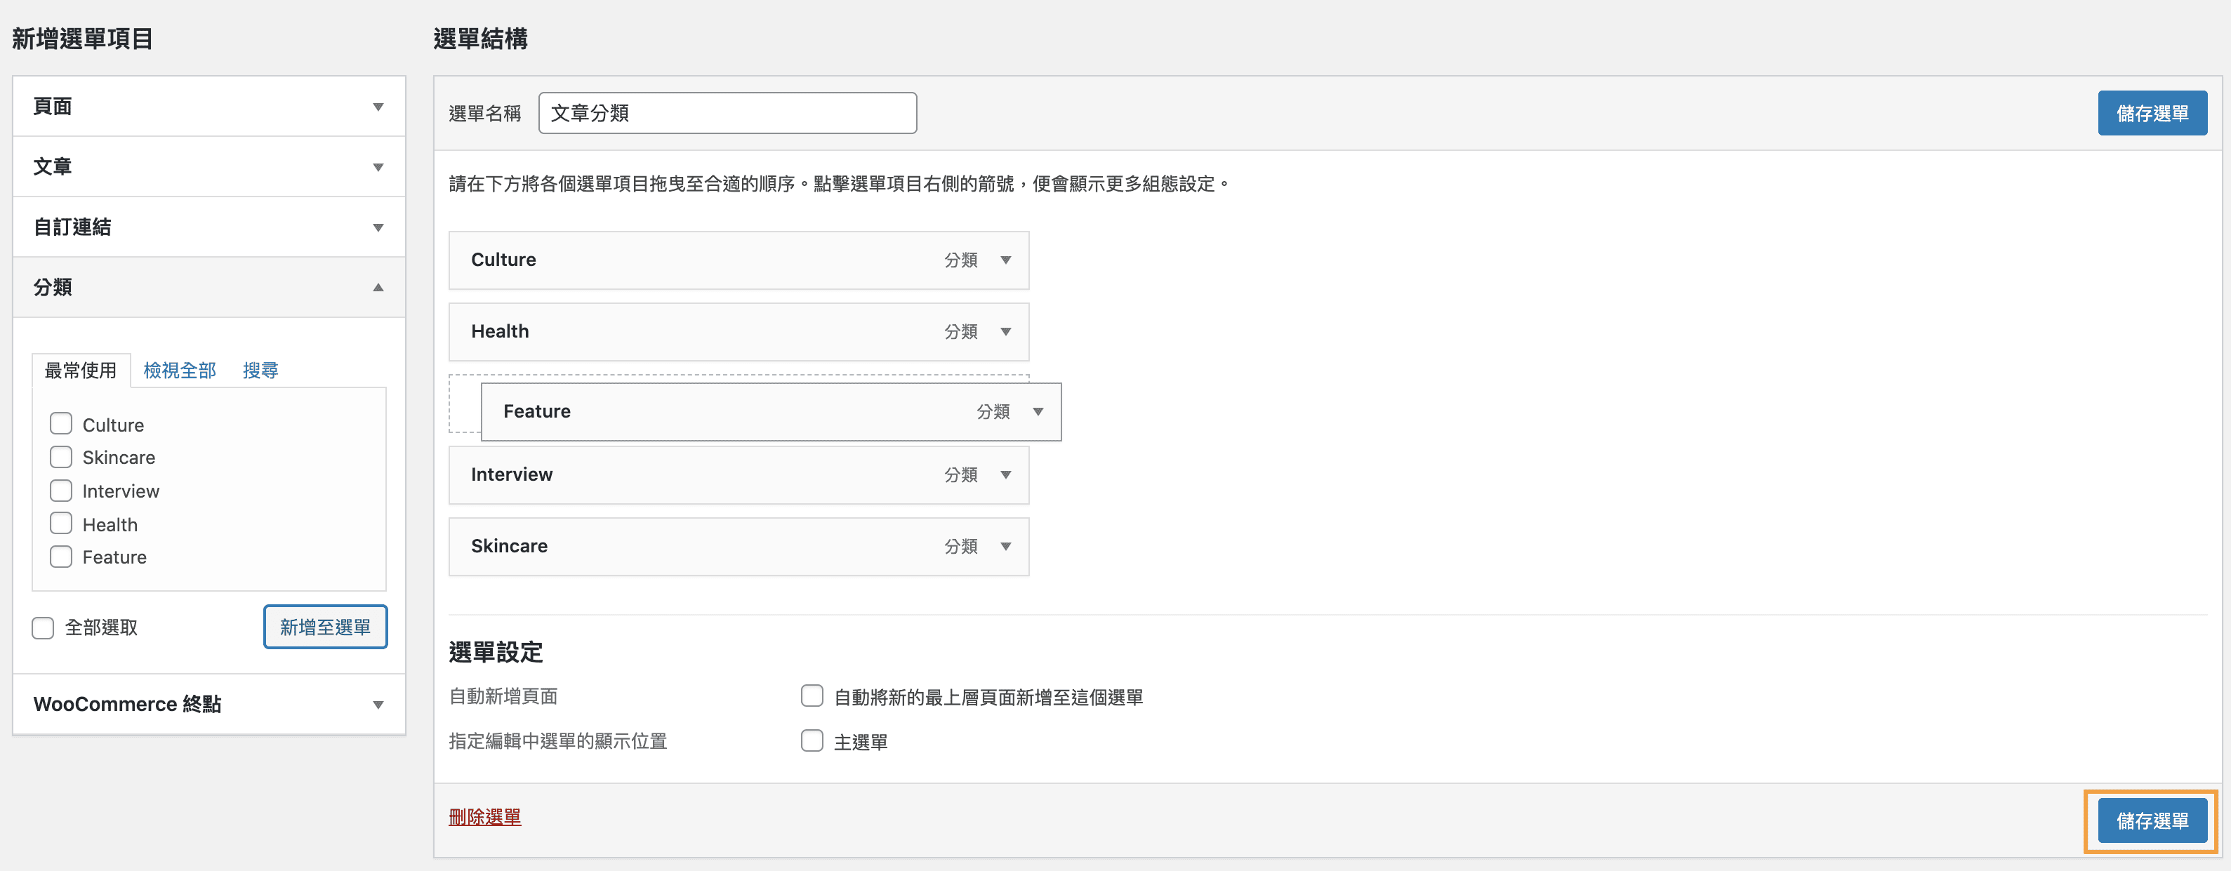Enable the 全部選取 checkbox
The width and height of the screenshot is (2231, 871).
(42, 627)
